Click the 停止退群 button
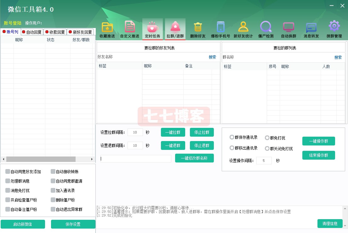The height and width of the screenshot is (233, 348). click(x=202, y=145)
